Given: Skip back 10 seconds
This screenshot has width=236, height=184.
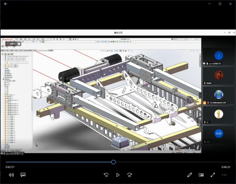Looking at the screenshot, I should coord(106,175).
